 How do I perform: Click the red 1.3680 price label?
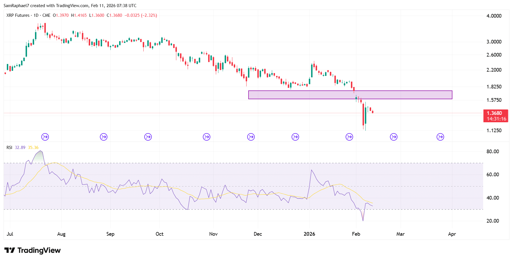click(x=495, y=113)
